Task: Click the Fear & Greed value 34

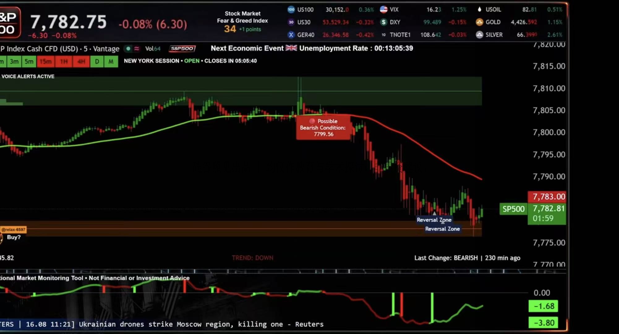Action: click(230, 29)
